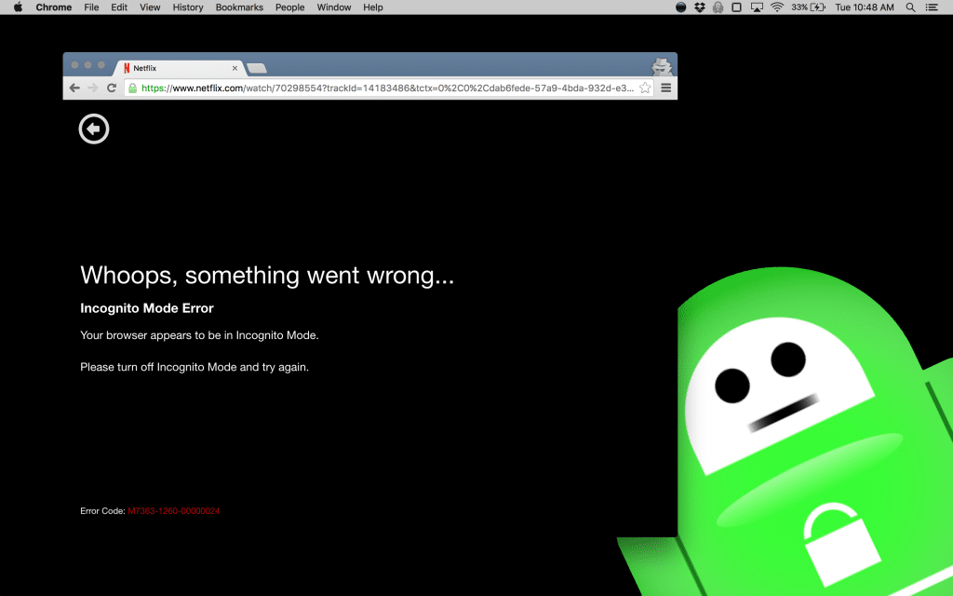Open the Apple menu
The height and width of the screenshot is (596, 953).
coord(18,7)
